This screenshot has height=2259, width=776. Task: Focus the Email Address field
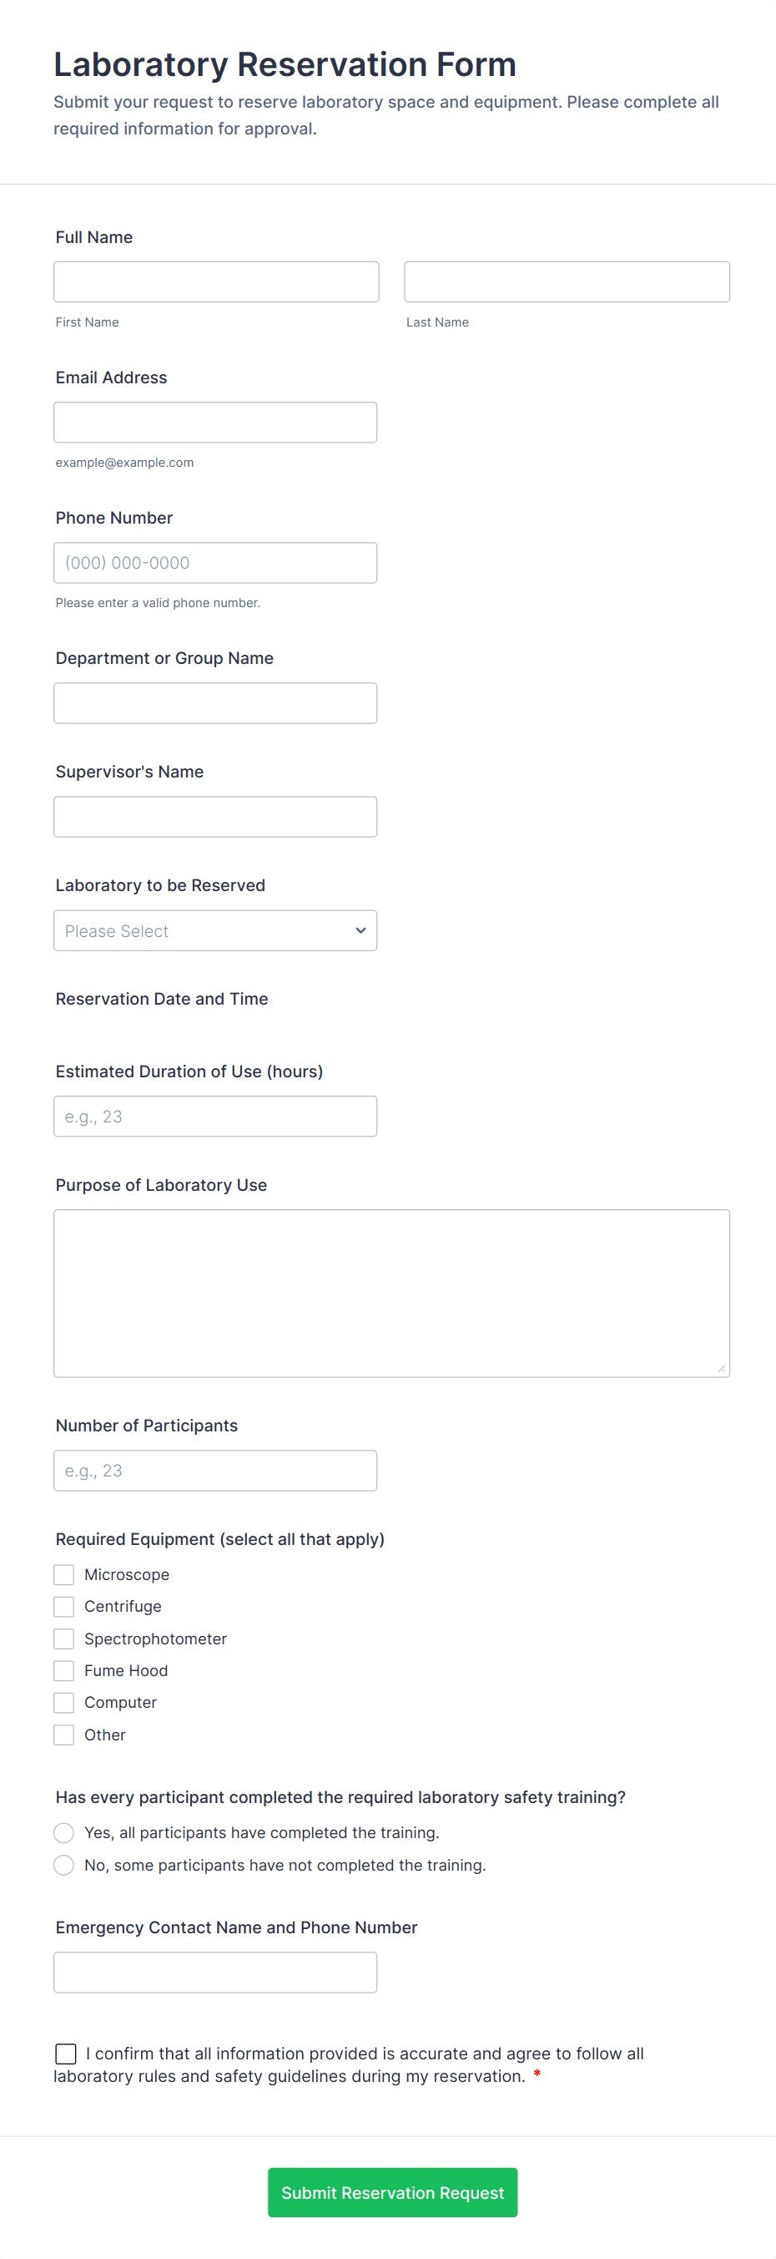(214, 422)
